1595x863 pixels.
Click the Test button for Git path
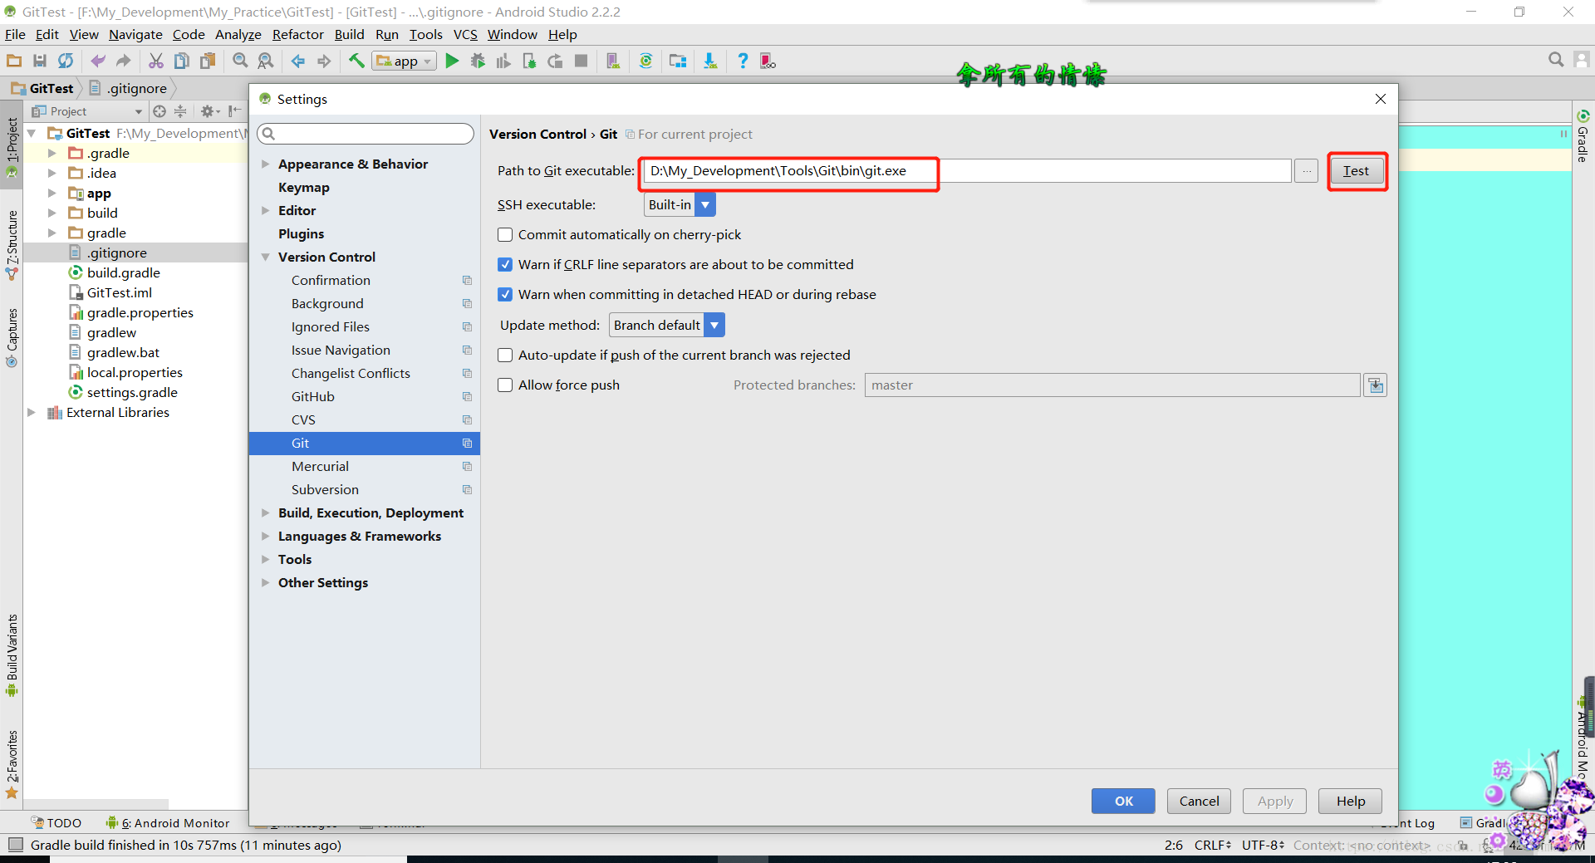[1357, 171]
